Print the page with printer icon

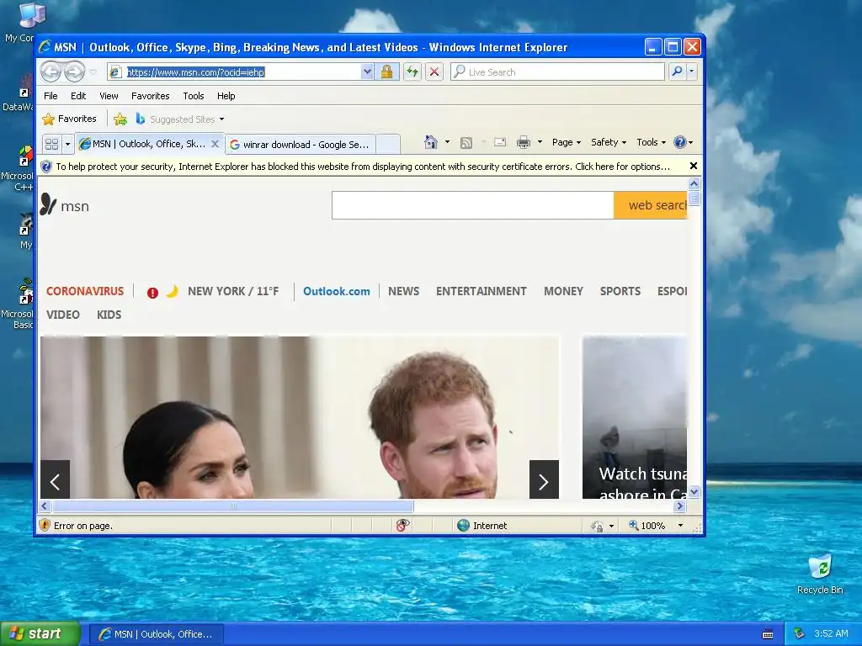click(524, 143)
